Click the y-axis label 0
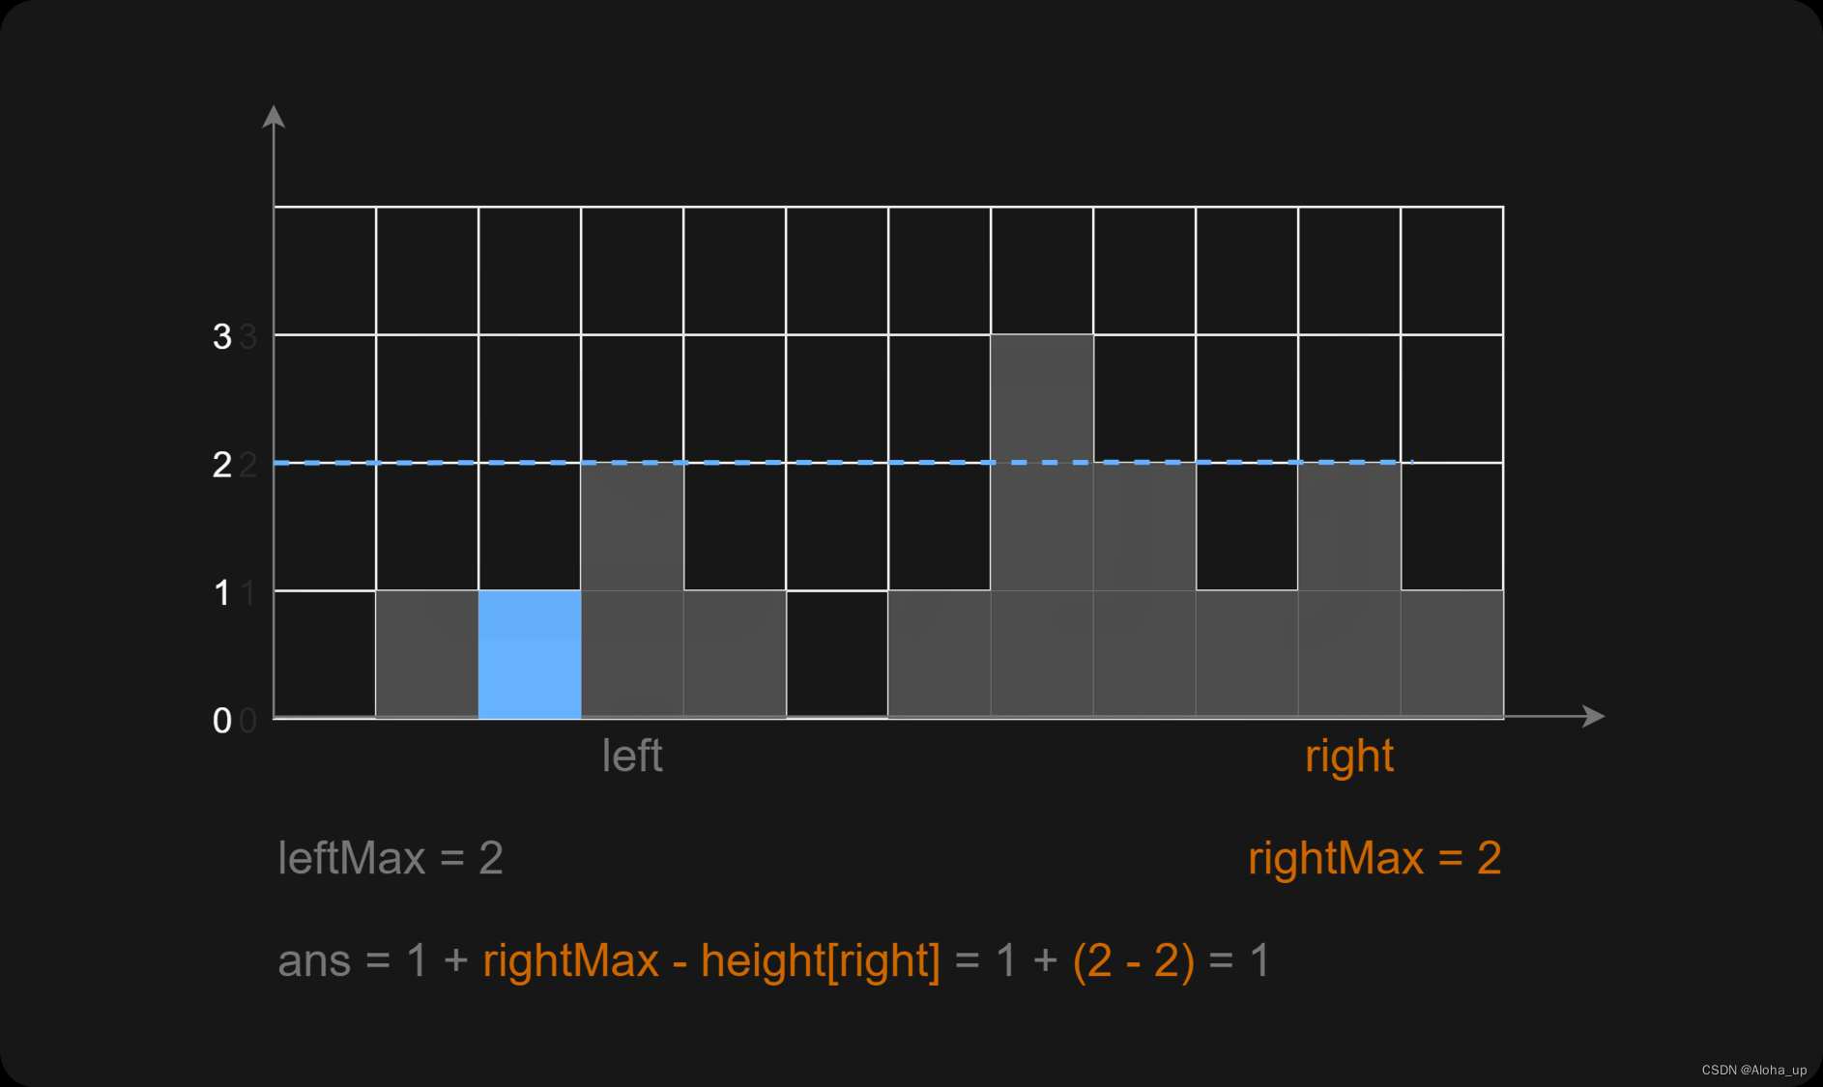This screenshot has height=1087, width=1823. [222, 721]
